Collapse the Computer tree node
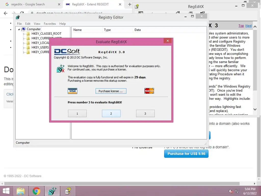261x196 pixels. tap(19, 29)
